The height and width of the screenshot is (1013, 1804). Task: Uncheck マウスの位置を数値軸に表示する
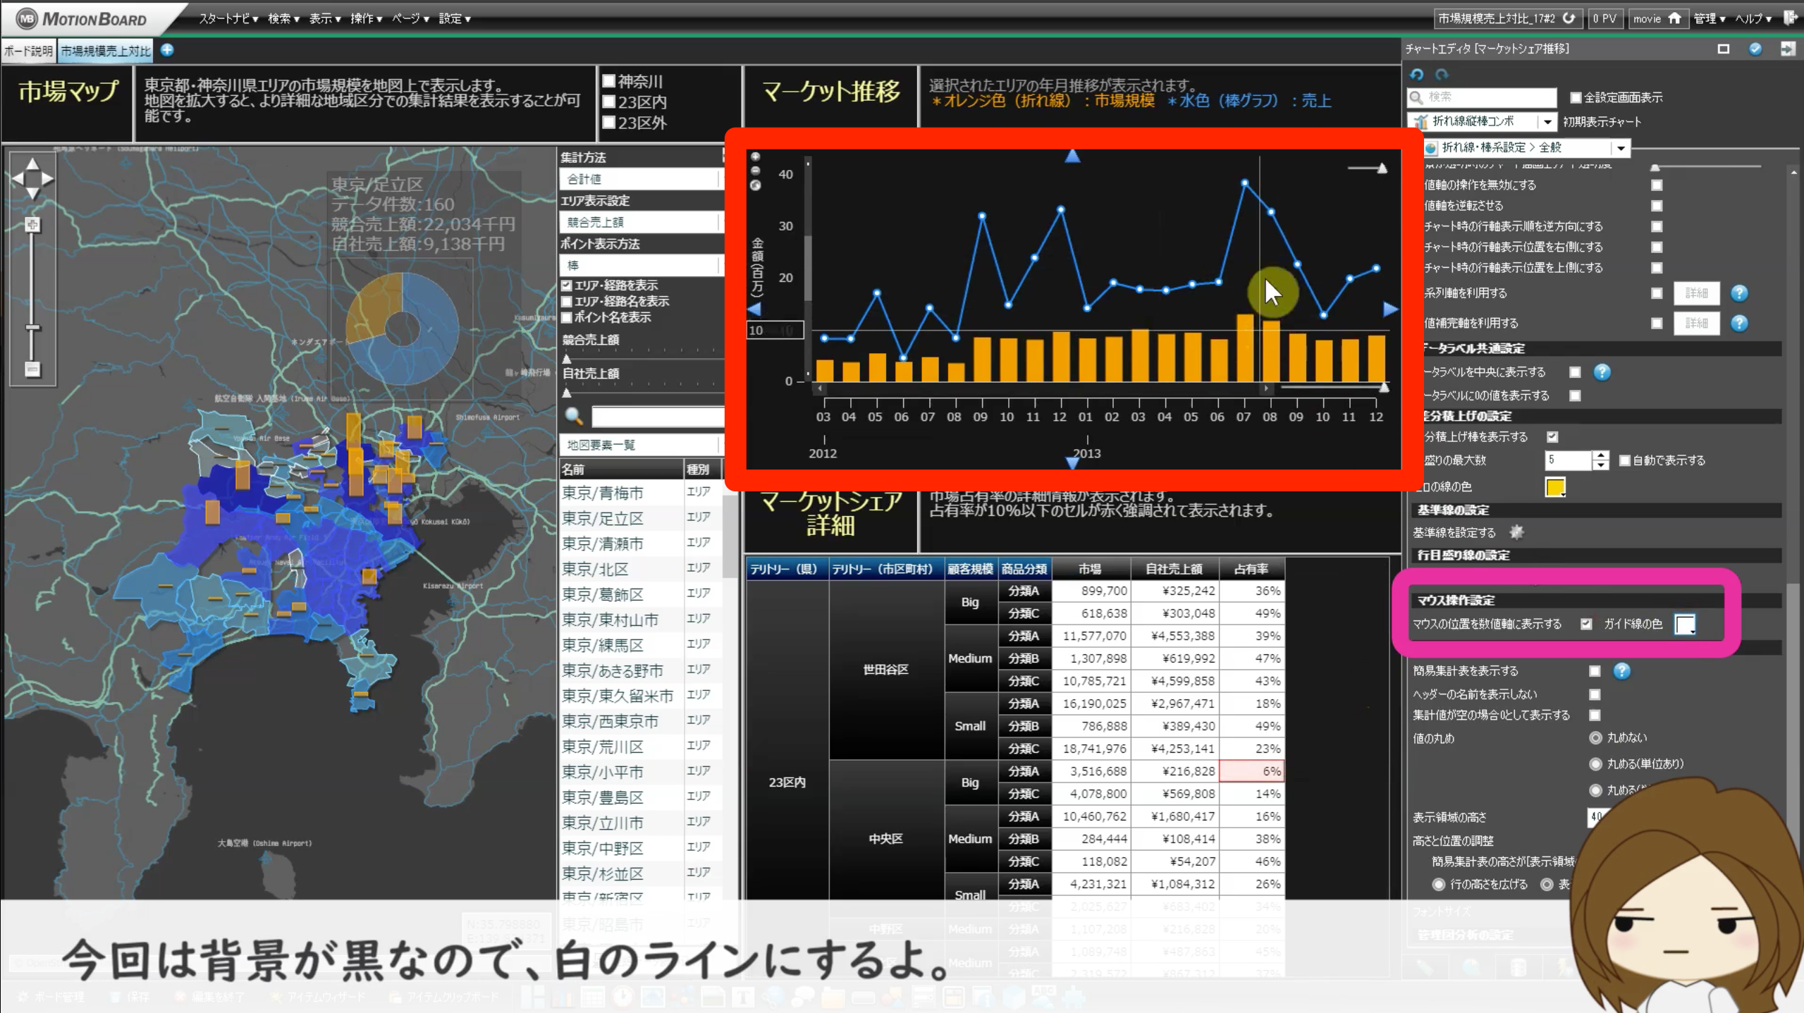click(1586, 624)
